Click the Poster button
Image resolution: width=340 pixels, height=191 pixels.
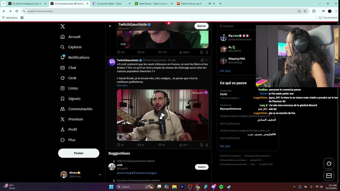pyautogui.click(x=79, y=153)
